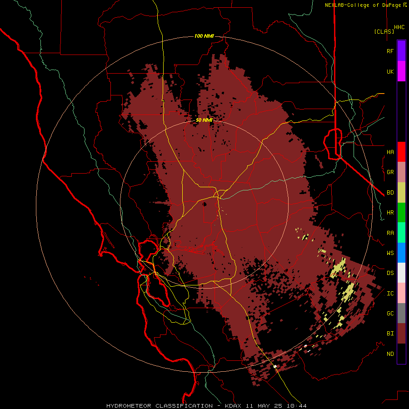The image size is (409, 409).
Task: Click the UK magenta legend swatch
Action: click(401, 71)
